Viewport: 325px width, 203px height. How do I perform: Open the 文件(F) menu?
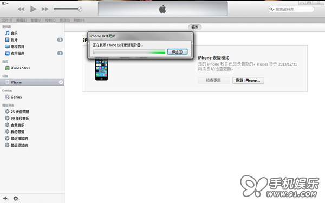[7, 20]
